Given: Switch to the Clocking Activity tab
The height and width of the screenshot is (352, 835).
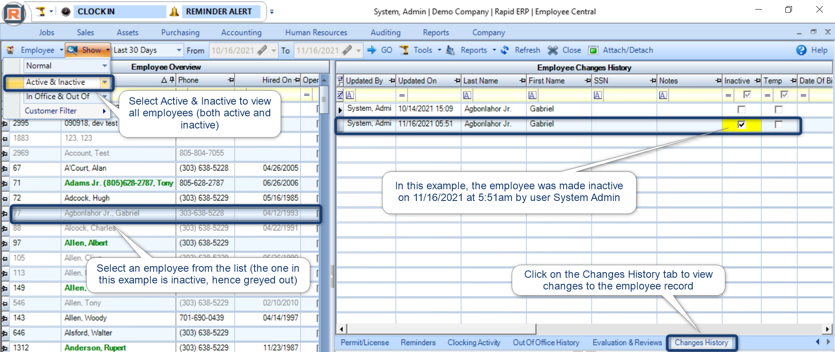Looking at the screenshot, I should [474, 343].
